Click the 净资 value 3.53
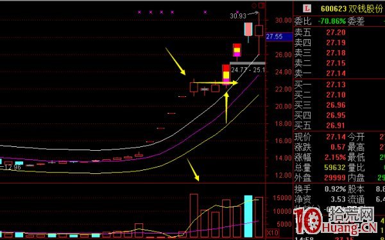This screenshot has width=385, height=240. (338, 200)
